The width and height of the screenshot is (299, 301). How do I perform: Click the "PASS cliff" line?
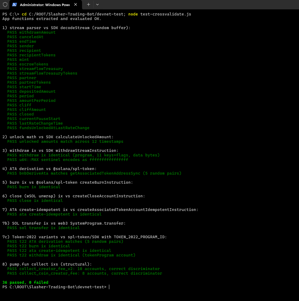click(x=19, y=105)
